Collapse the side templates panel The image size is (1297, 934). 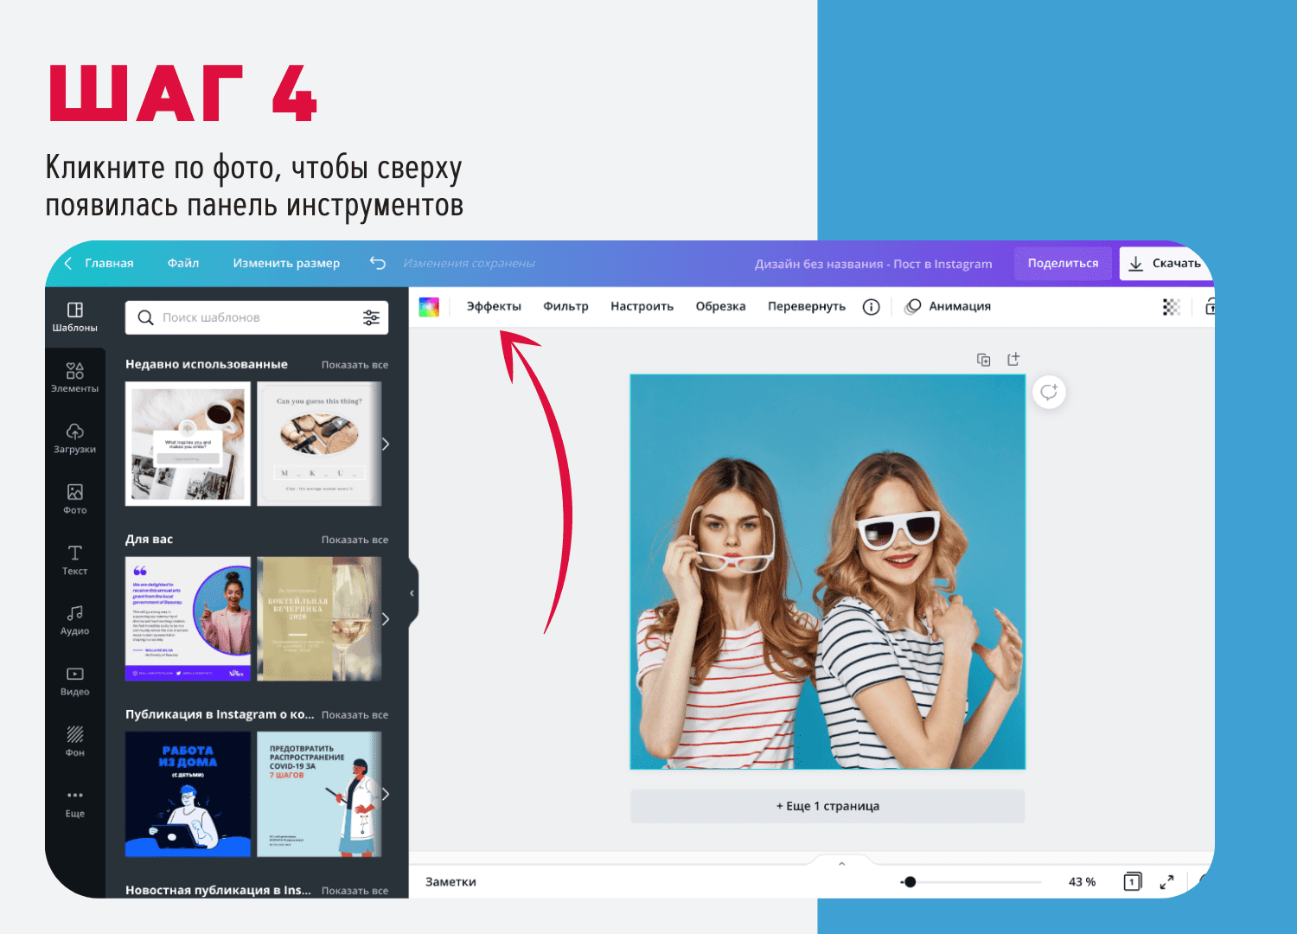point(412,593)
